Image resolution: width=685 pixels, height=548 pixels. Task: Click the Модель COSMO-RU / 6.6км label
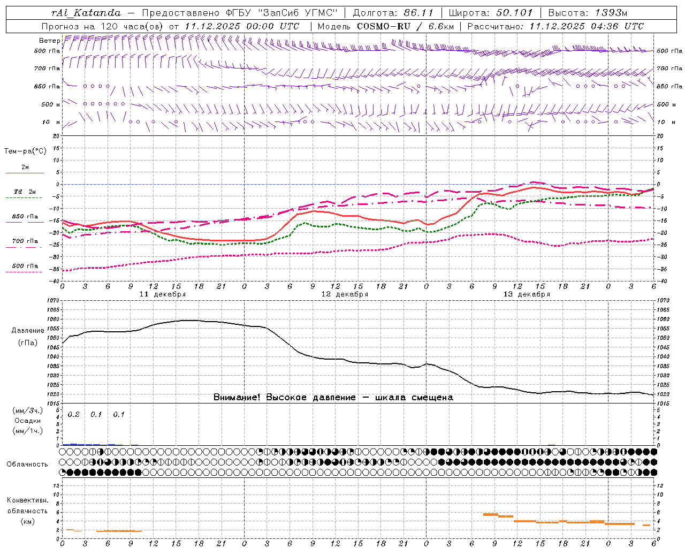click(x=386, y=26)
